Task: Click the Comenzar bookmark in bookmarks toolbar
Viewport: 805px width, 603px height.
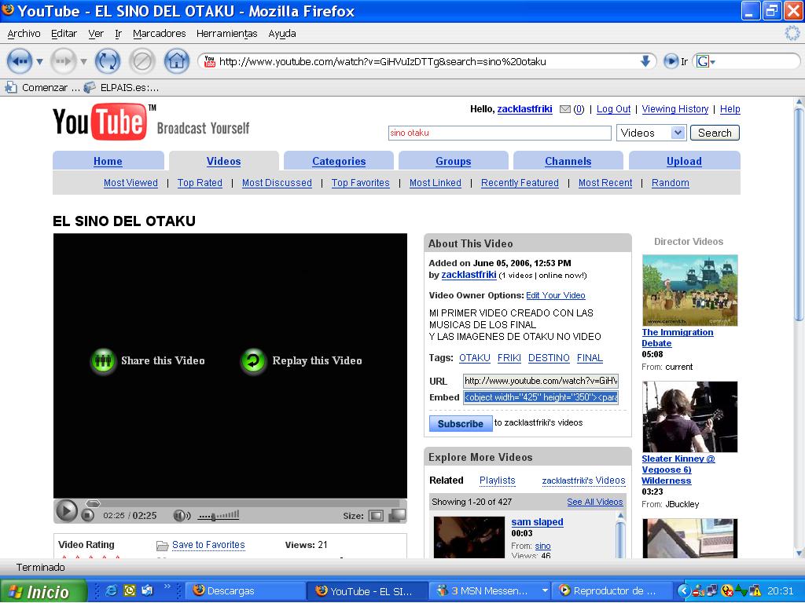Action: click(42, 87)
